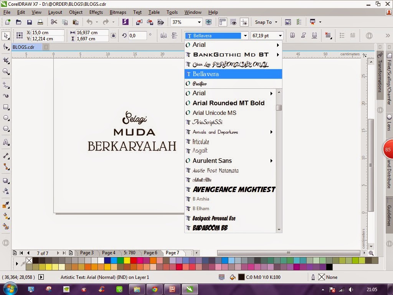Select the Transparency tool
393x295 pixels.
(6, 191)
